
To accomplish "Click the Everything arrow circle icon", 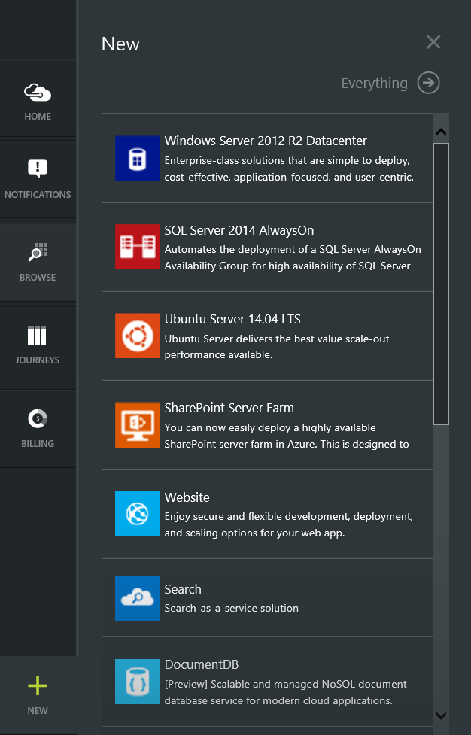I will [428, 83].
